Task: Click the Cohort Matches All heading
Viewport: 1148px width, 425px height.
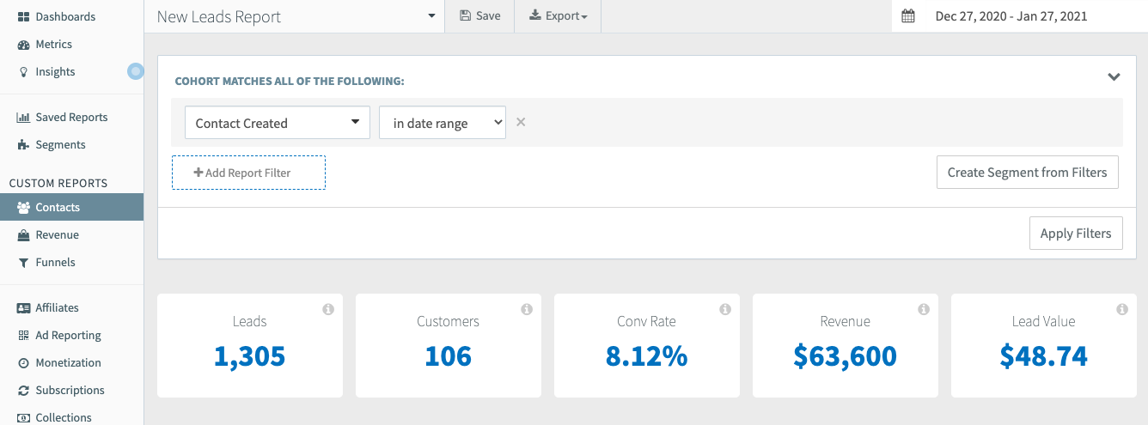Action: point(290,82)
